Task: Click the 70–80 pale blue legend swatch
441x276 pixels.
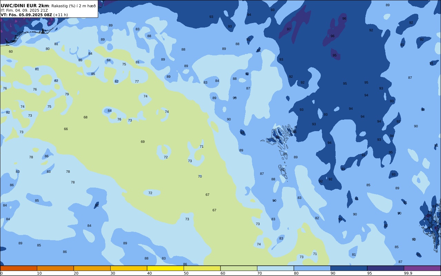Action: click(x=275, y=268)
